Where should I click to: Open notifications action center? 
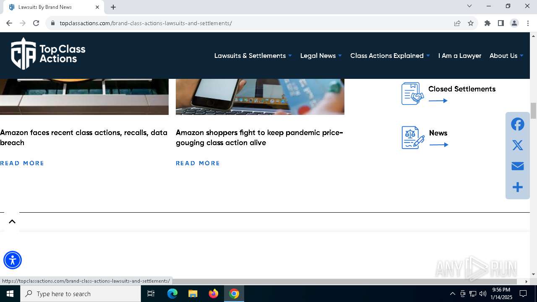pos(523,294)
